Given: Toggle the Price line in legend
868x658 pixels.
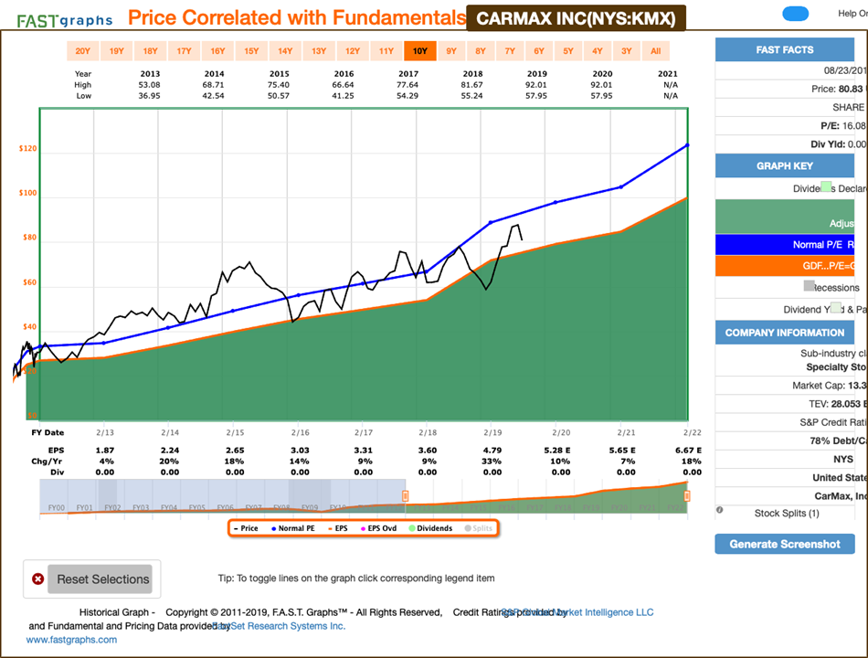Looking at the screenshot, I should (x=246, y=528).
